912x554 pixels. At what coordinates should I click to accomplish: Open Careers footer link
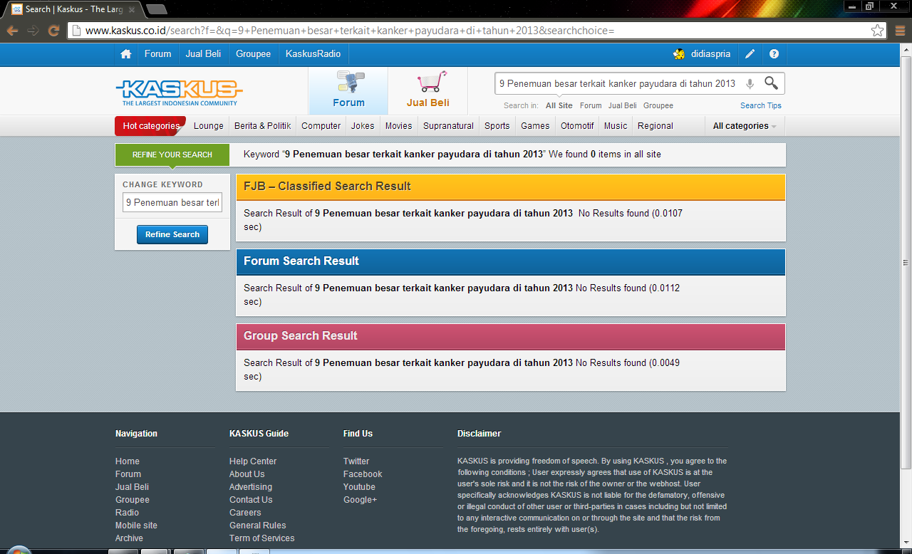(x=245, y=513)
